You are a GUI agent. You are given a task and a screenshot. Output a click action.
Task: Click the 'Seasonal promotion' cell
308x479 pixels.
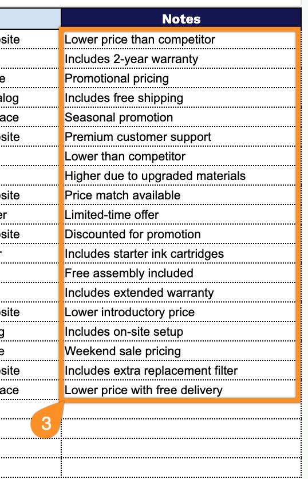(x=181, y=117)
